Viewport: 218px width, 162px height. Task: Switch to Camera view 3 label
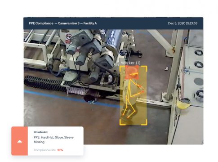pos(69,23)
